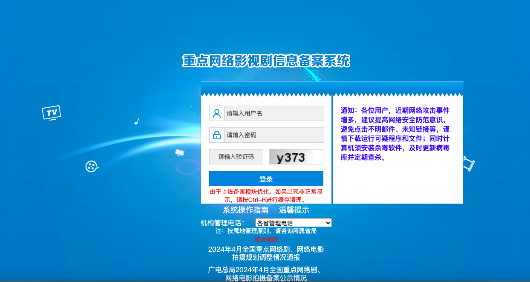530x282 pixels.
Task: Click the film reel icon
Action: [91, 166]
